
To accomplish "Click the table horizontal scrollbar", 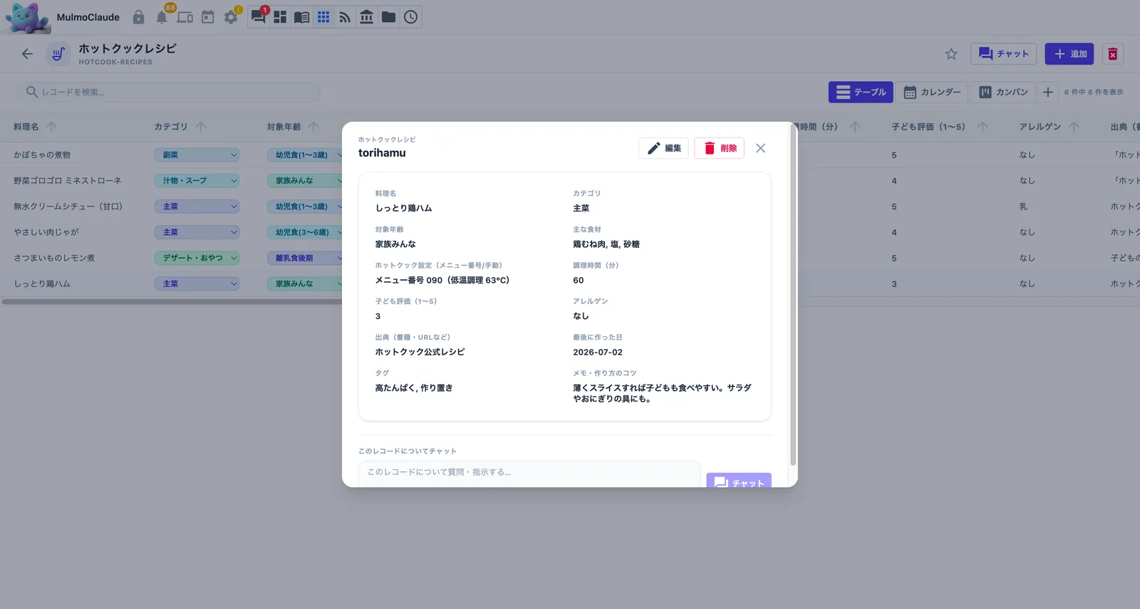I will pos(172,302).
